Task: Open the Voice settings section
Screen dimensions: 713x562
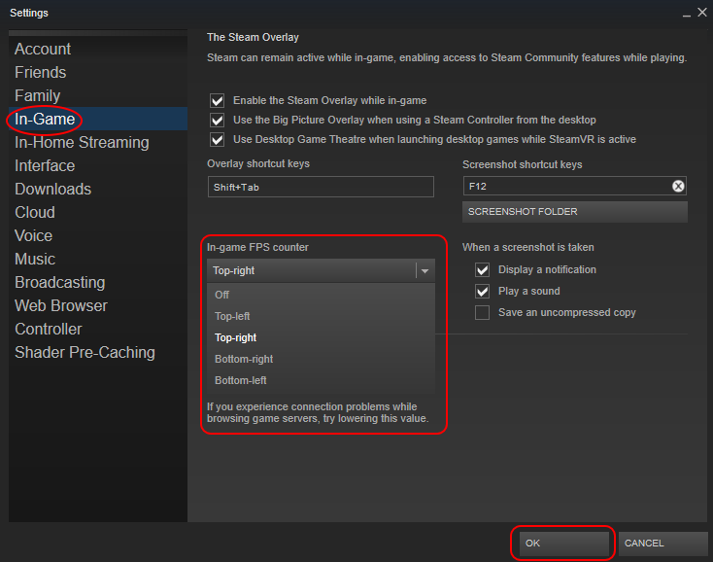Action: [x=98, y=235]
